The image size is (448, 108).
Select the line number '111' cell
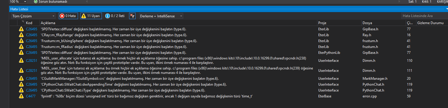[x=410, y=71]
